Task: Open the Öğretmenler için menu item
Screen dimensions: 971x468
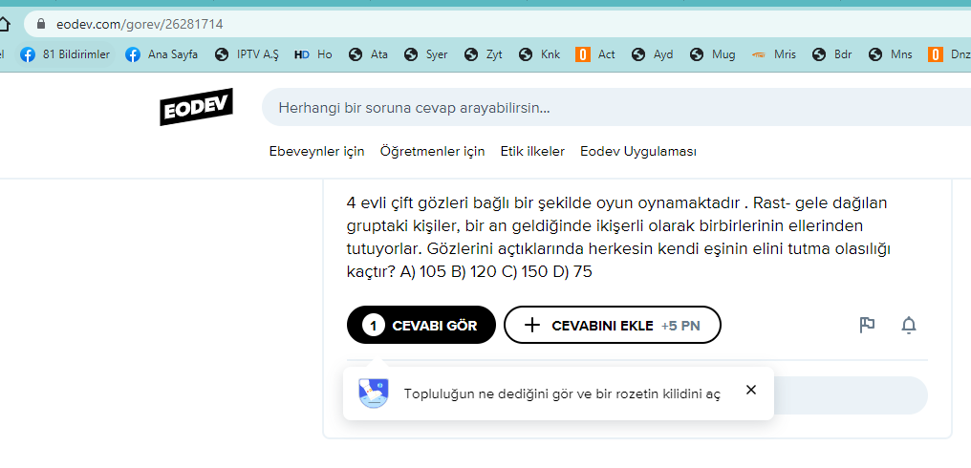Action: pos(432,151)
